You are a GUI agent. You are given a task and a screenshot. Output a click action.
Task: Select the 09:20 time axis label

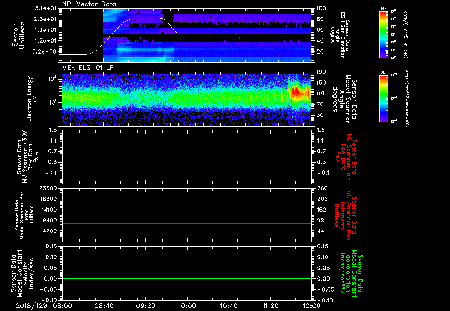click(145, 305)
